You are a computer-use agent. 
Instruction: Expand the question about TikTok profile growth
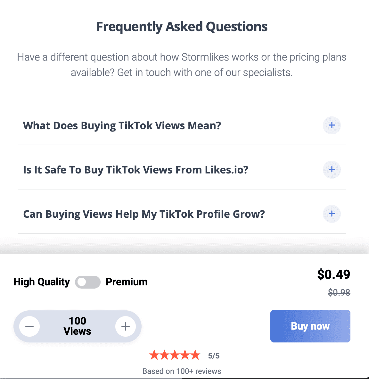click(143, 214)
